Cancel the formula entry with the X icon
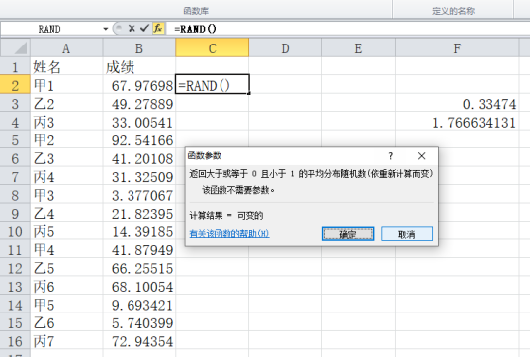The width and height of the screenshot is (530, 357). click(x=132, y=29)
